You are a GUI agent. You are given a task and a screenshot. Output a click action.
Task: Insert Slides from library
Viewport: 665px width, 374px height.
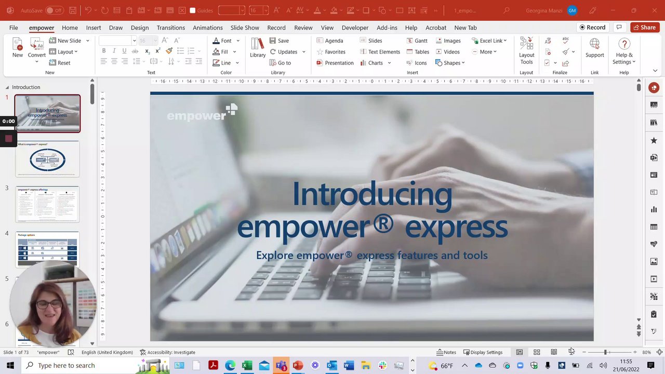pos(370,41)
